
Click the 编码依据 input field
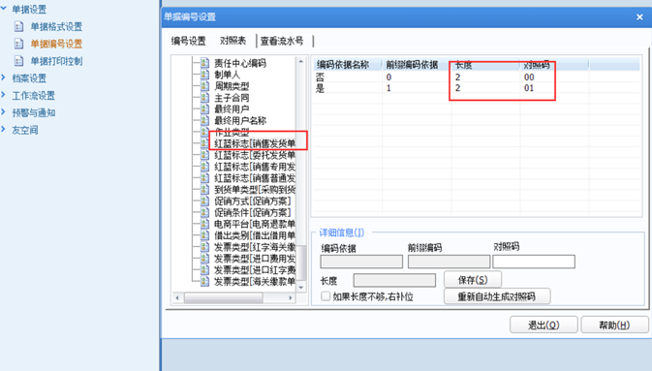tap(361, 262)
